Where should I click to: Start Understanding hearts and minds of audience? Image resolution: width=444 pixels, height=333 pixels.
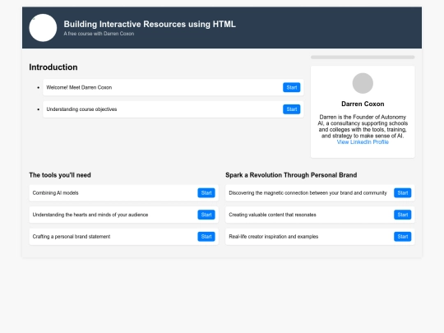pyautogui.click(x=206, y=215)
